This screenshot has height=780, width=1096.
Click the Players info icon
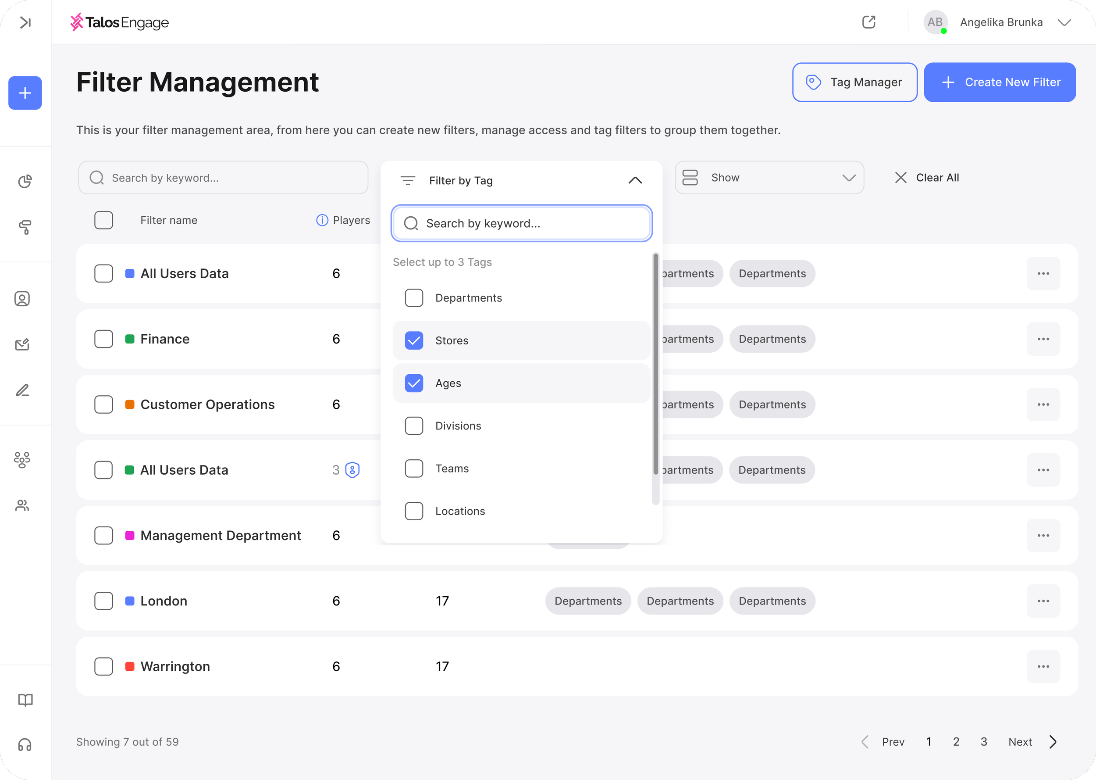[322, 220]
